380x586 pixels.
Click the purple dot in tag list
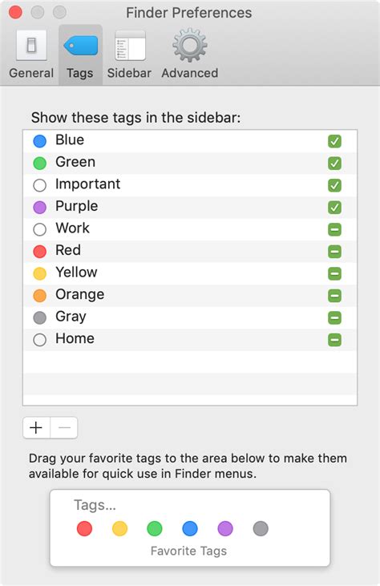point(39,207)
